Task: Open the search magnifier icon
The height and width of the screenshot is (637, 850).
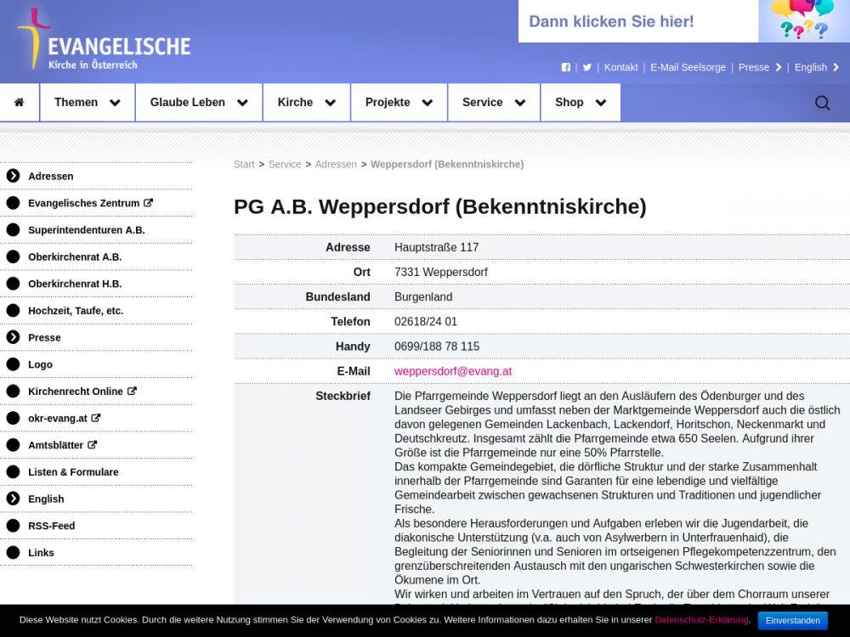Action: click(x=822, y=103)
